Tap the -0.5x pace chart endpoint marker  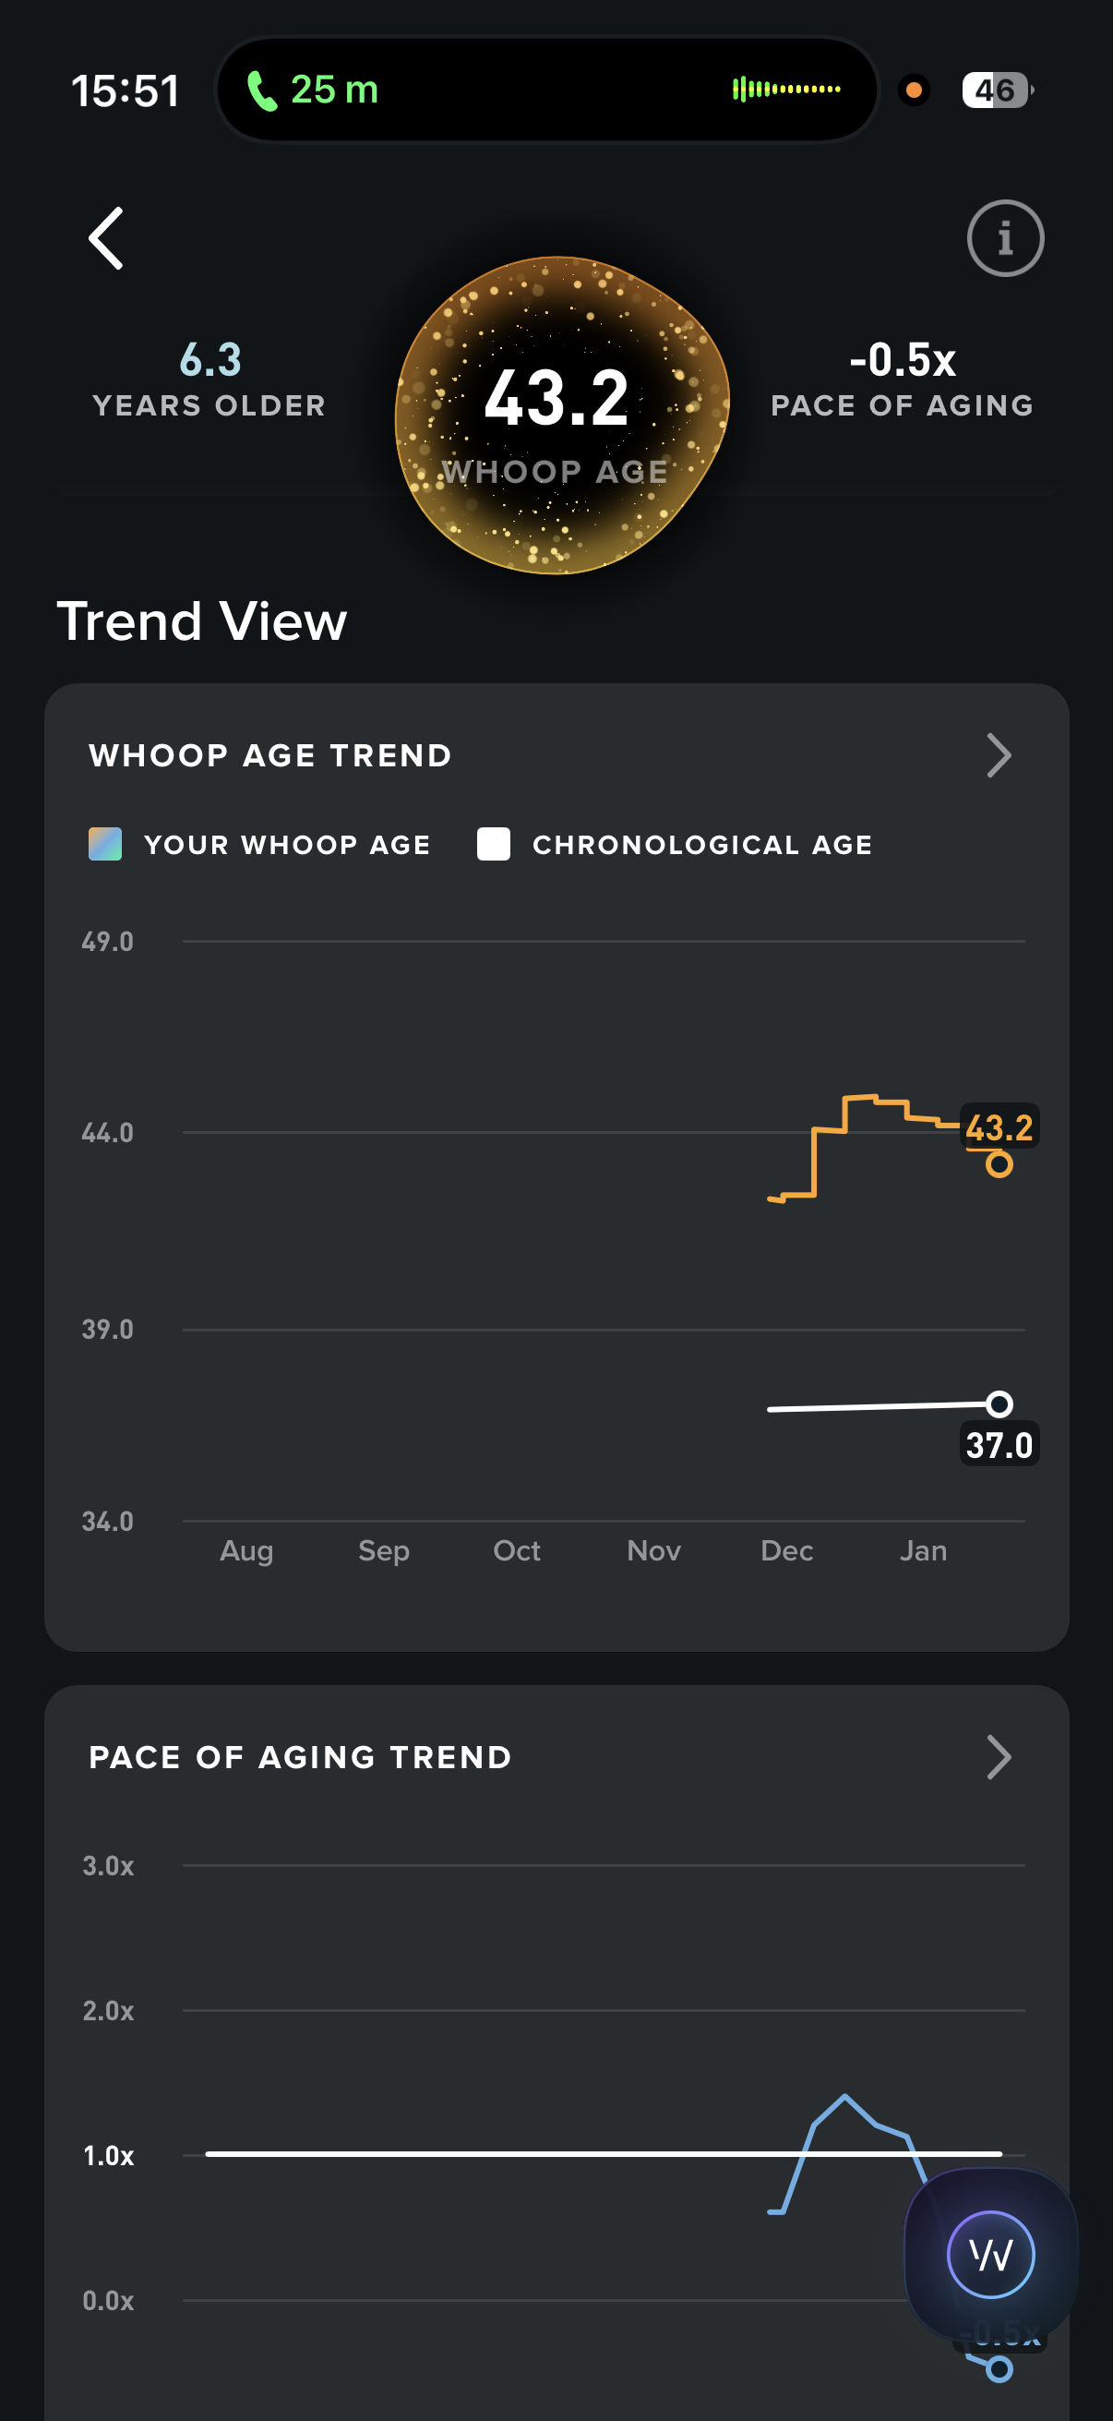[x=999, y=2368]
